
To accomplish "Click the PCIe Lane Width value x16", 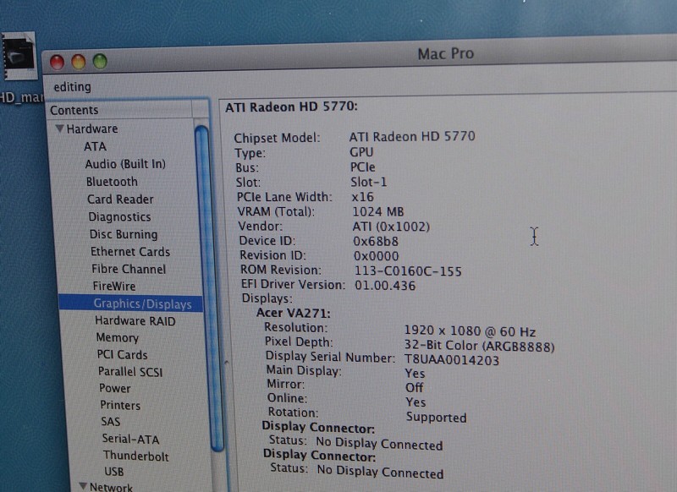I will coord(363,197).
